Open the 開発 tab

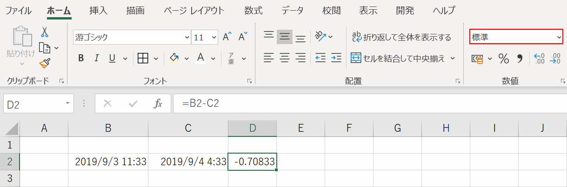[x=405, y=10]
